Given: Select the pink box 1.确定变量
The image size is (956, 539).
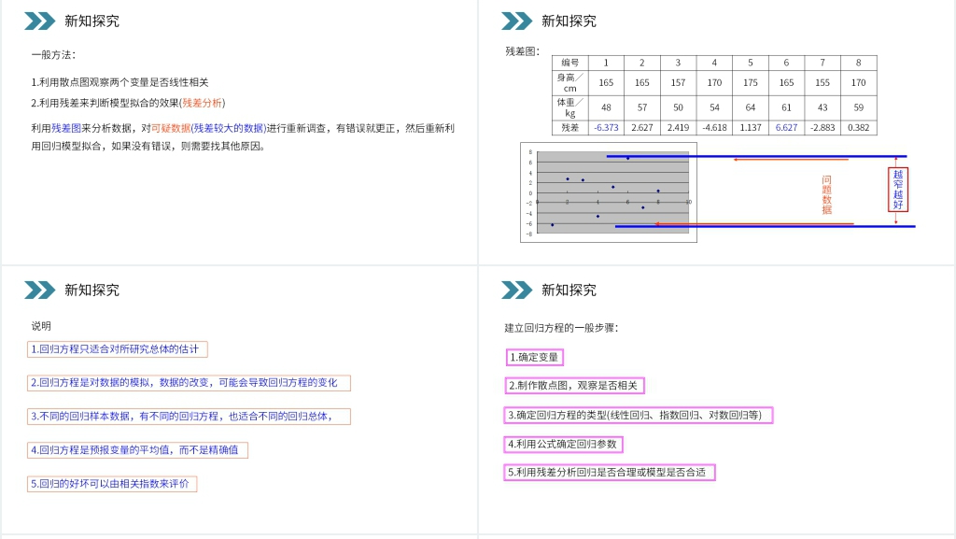Looking at the screenshot, I should [x=535, y=357].
